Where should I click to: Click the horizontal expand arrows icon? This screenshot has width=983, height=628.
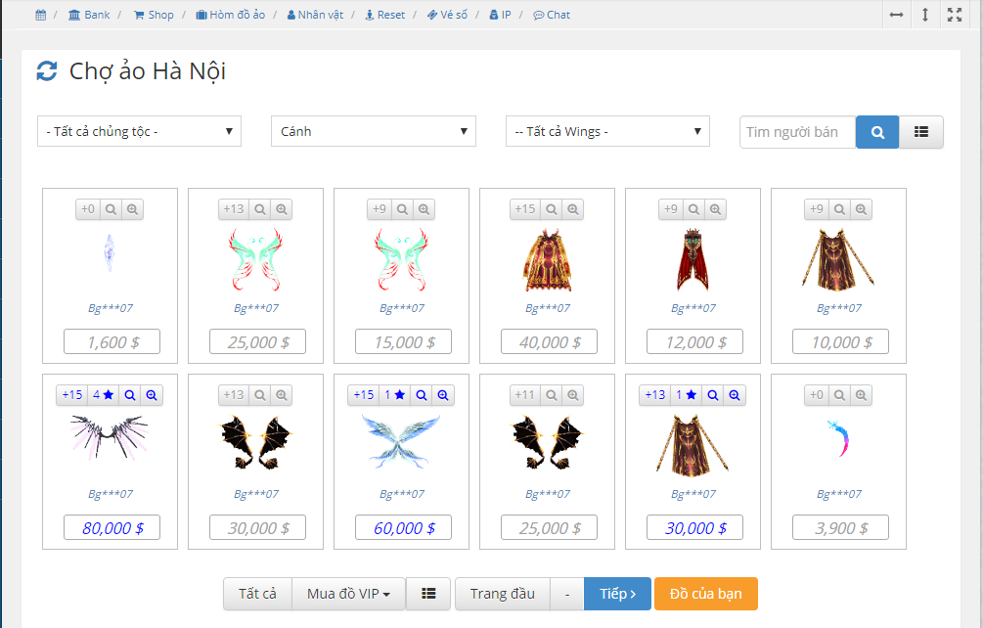point(897,15)
